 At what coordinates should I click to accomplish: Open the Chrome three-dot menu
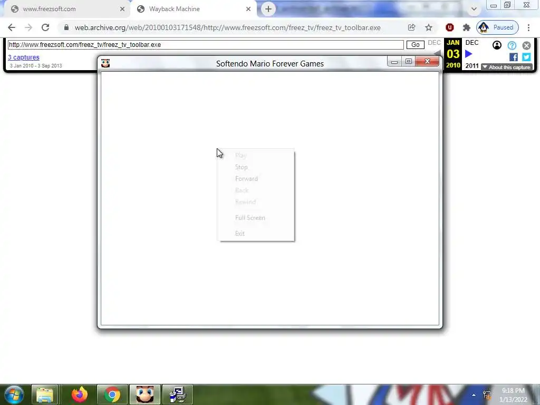(528, 27)
